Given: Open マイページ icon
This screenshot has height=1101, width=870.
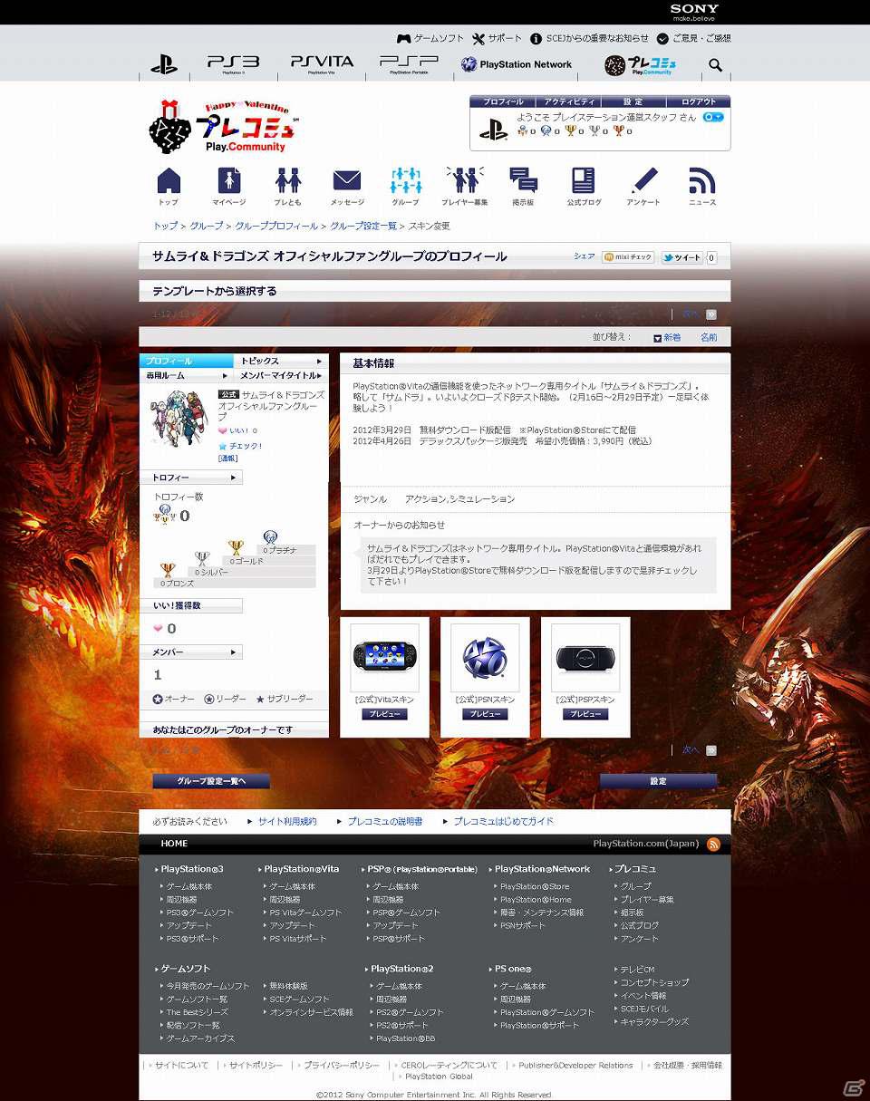Looking at the screenshot, I should [228, 187].
